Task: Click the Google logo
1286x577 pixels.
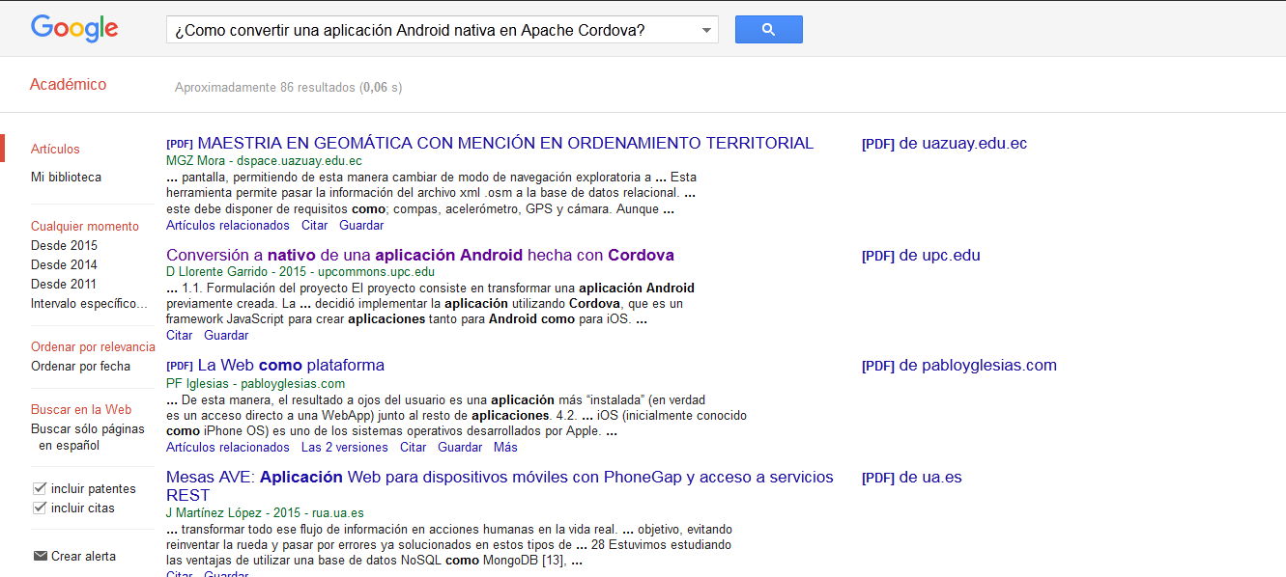Action: point(74,29)
